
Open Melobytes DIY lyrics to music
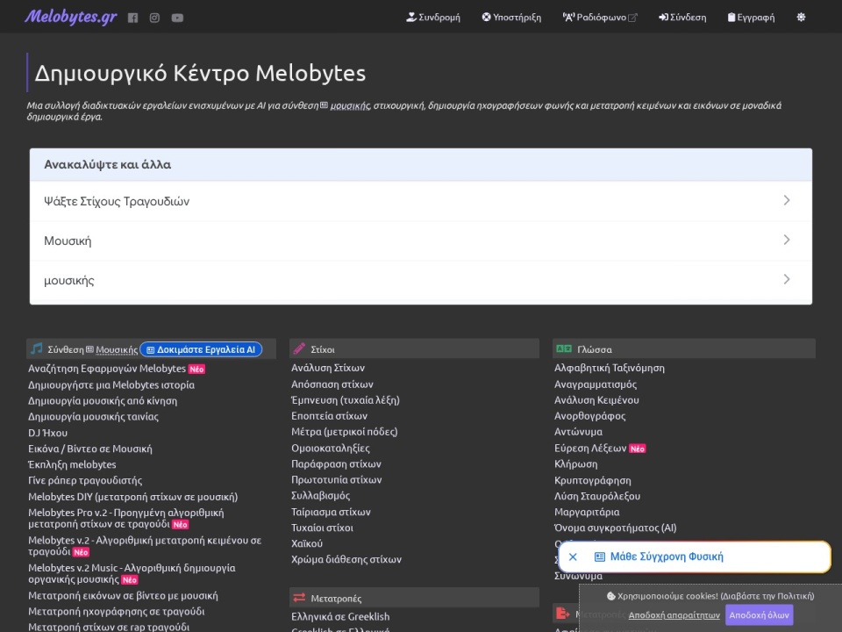(x=132, y=497)
